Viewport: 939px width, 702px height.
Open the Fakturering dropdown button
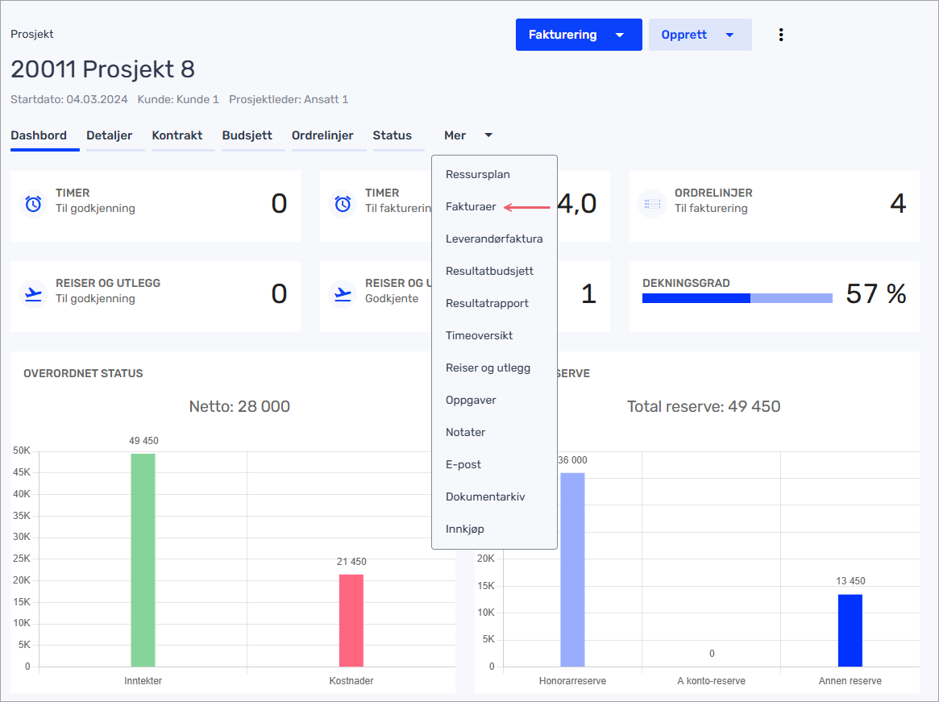click(578, 35)
